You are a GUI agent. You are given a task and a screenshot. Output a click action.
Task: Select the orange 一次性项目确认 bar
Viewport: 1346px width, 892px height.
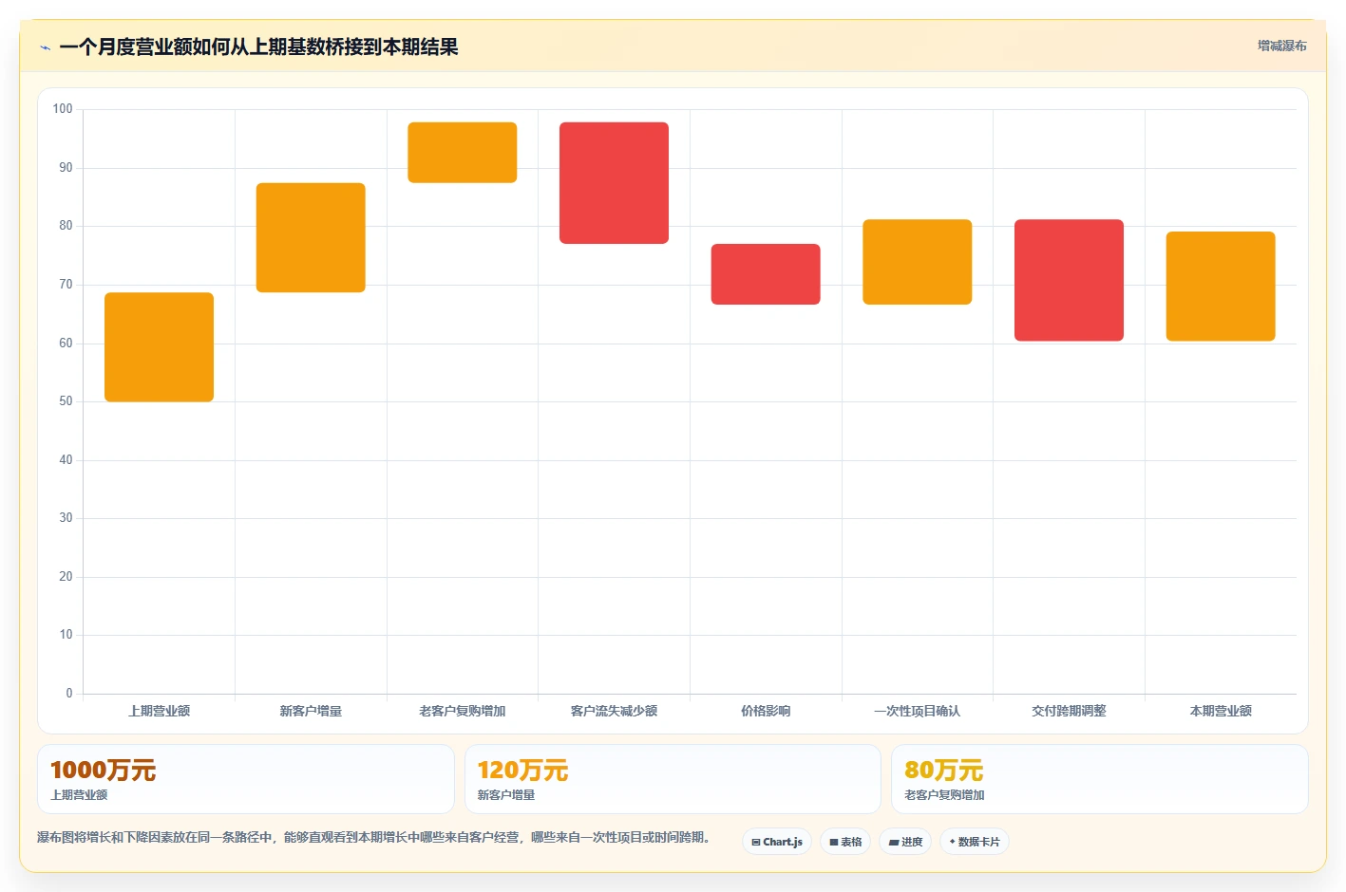(918, 262)
